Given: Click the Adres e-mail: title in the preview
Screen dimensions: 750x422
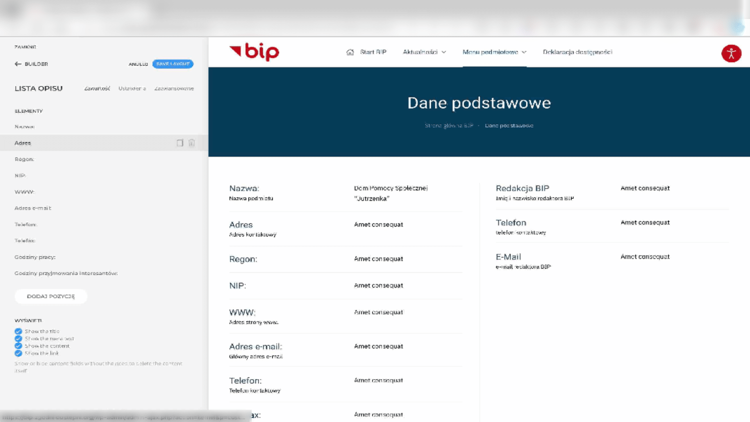Looking at the screenshot, I should pyautogui.click(x=255, y=347).
